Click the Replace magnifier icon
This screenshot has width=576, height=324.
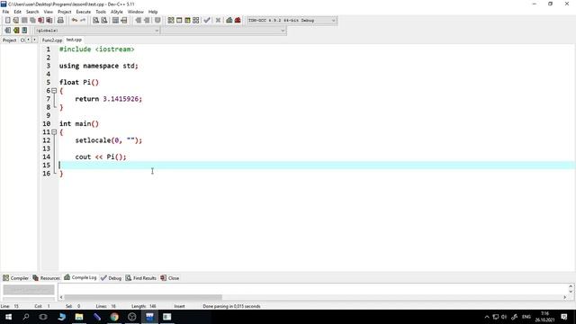coord(104,21)
